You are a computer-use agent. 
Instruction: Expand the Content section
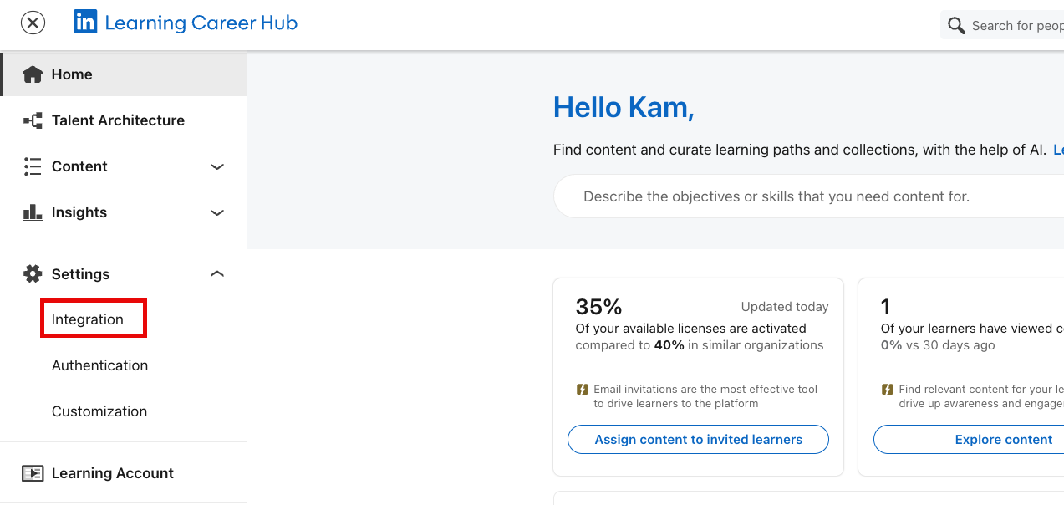coord(216,166)
